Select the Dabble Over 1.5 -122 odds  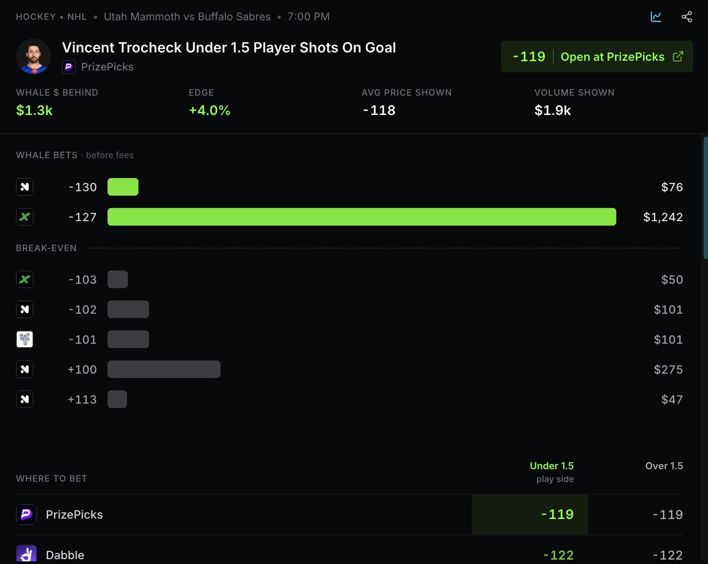click(x=667, y=555)
